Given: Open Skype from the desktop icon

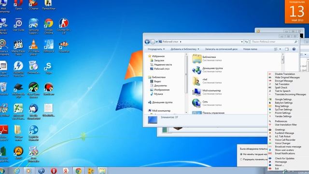Looking at the screenshot, I should pos(49,68).
